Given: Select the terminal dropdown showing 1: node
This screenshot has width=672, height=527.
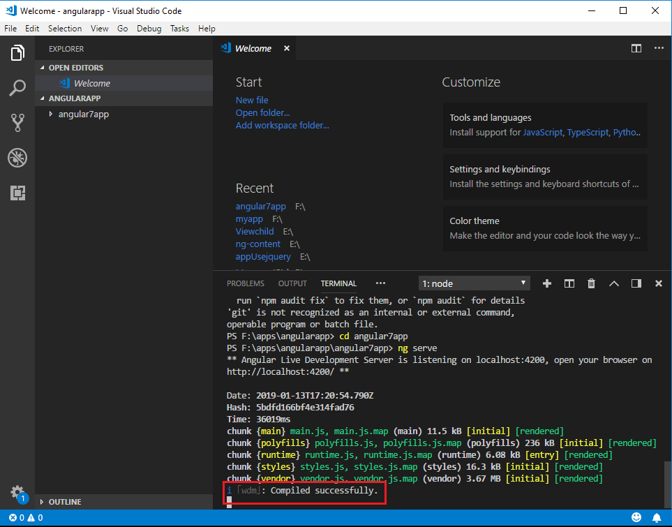Looking at the screenshot, I should pos(474,283).
